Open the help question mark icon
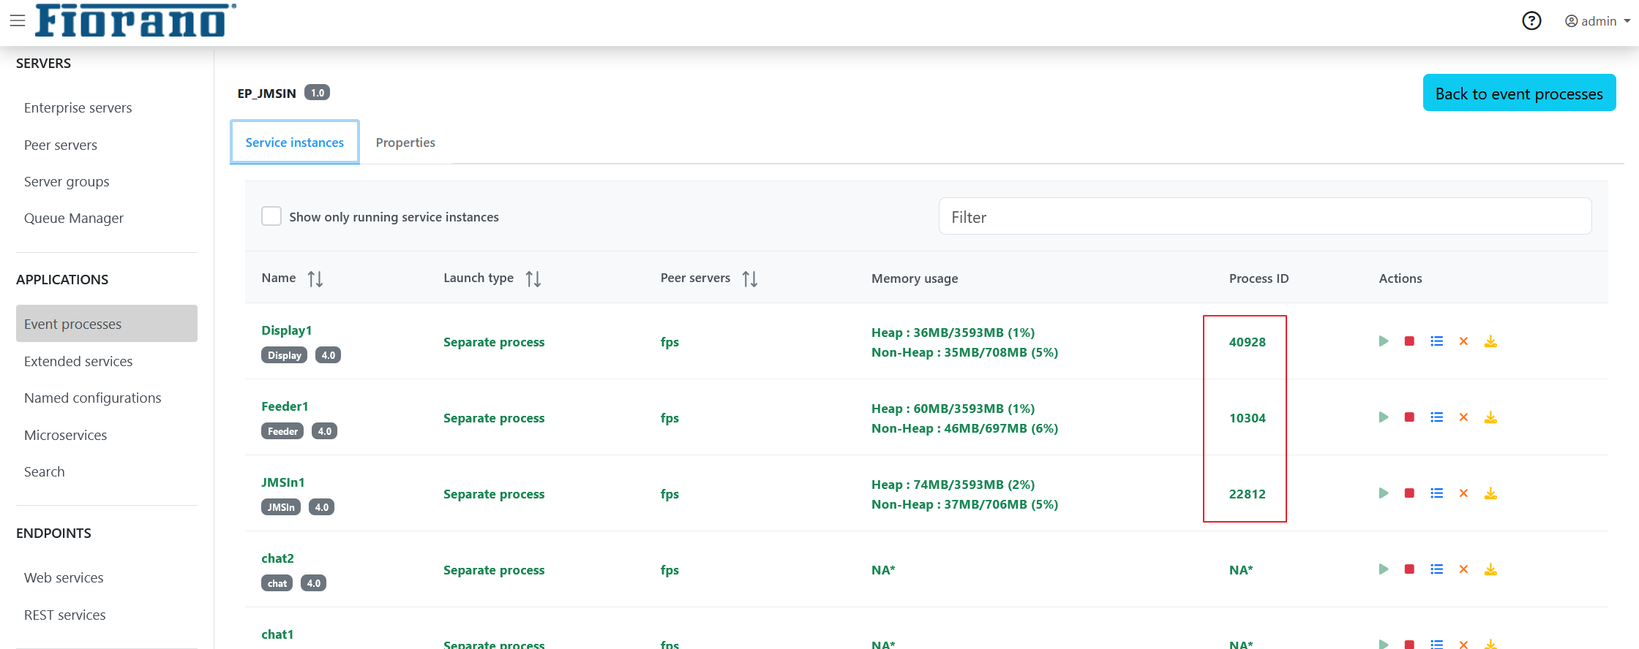This screenshot has height=649, width=1639. 1531,20
